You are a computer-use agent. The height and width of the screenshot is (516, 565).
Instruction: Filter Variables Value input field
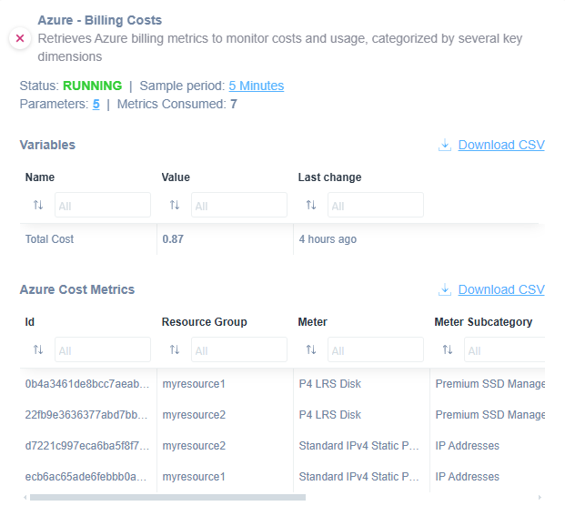point(239,205)
